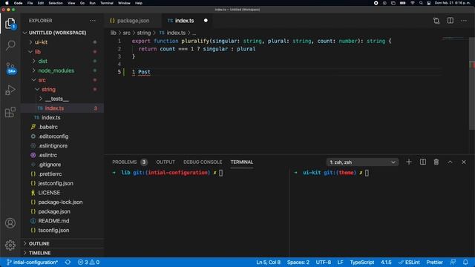The height and width of the screenshot is (267, 475).
Task: Click LF end-of-line selector
Action: 340,262
